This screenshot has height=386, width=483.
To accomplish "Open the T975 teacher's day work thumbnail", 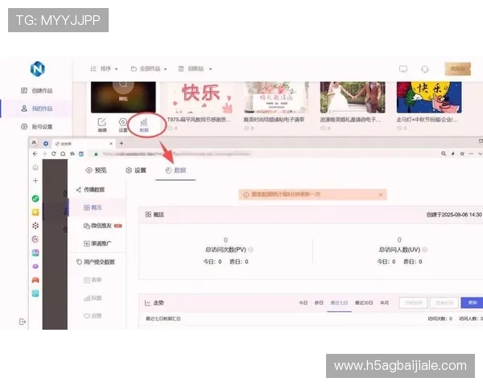I will [200, 97].
